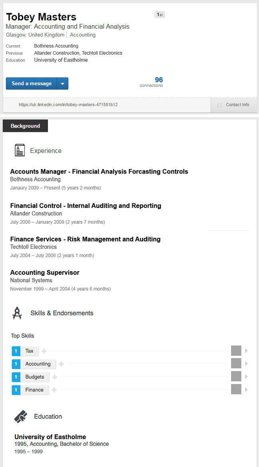Image resolution: width=259 pixels, height=467 pixels.
Task: Click the small icon beside Contact Info
Action: pyautogui.click(x=219, y=105)
